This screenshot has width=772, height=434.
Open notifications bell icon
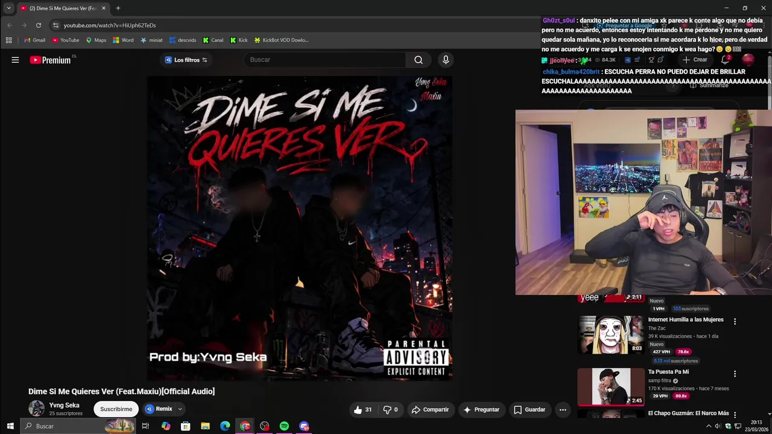pyautogui.click(x=726, y=60)
